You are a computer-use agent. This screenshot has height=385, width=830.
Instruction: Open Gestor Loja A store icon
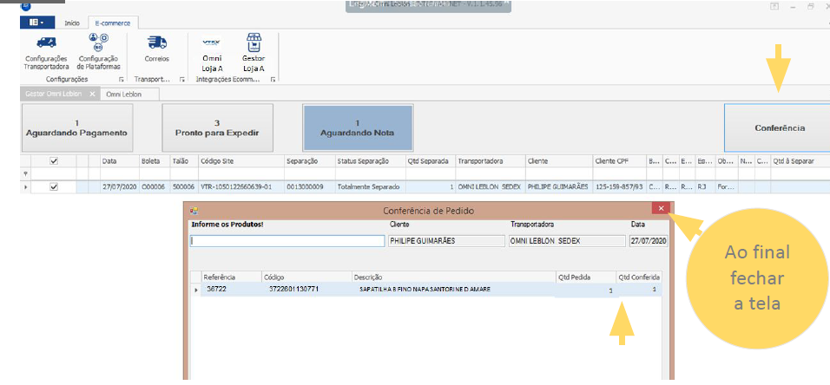point(254,42)
